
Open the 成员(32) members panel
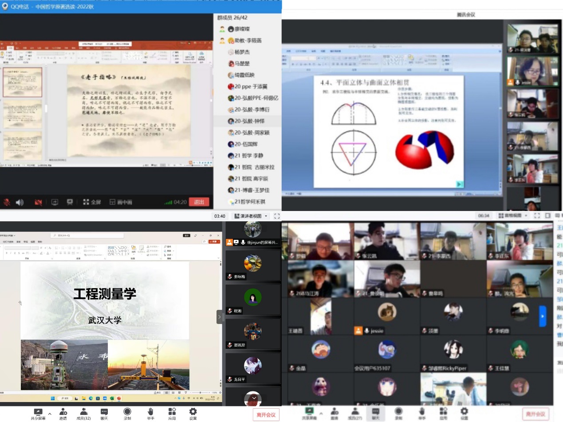pyautogui.click(x=83, y=414)
